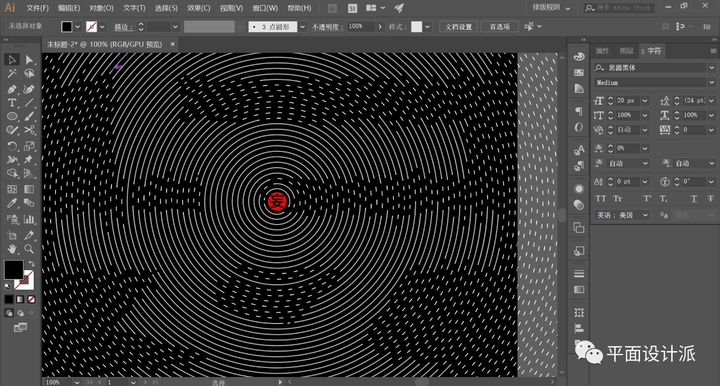Open the 英语：美国 language dropdown

click(x=622, y=215)
